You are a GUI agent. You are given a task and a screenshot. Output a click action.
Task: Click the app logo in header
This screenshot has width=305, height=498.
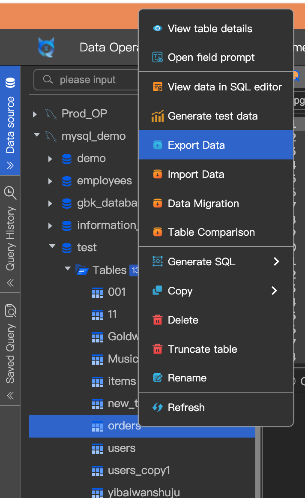[46, 47]
